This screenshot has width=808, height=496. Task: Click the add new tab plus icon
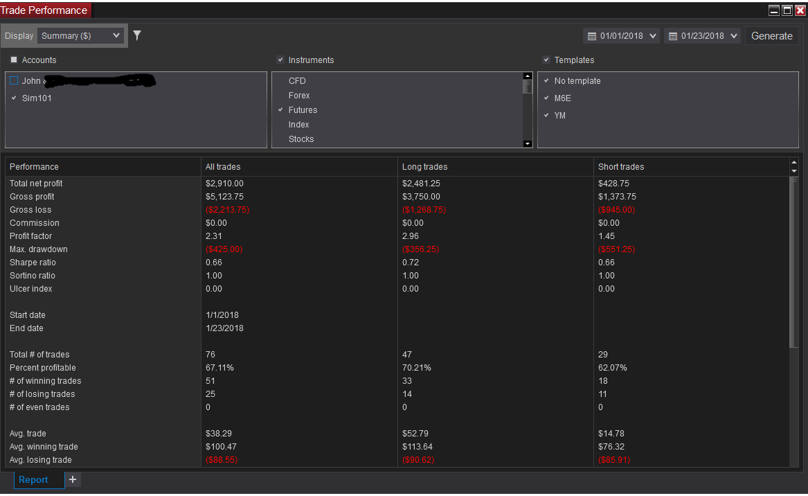(x=73, y=479)
